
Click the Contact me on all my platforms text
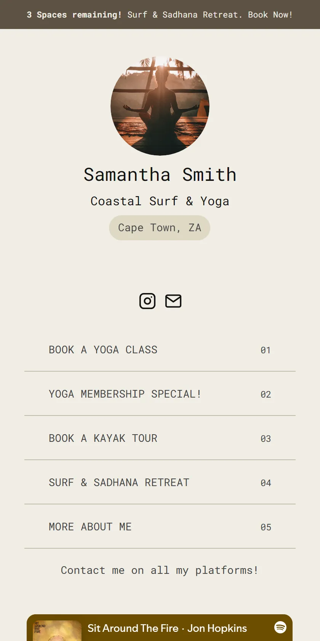click(x=160, y=570)
